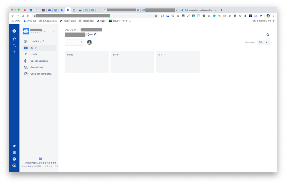286x184 pixels.
Task: Click the Pocket extension icon
Action: pos(162,16)
